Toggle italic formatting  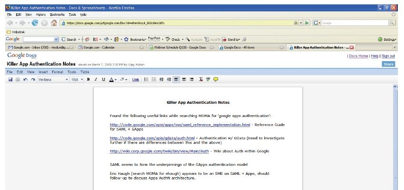[x=96, y=80]
